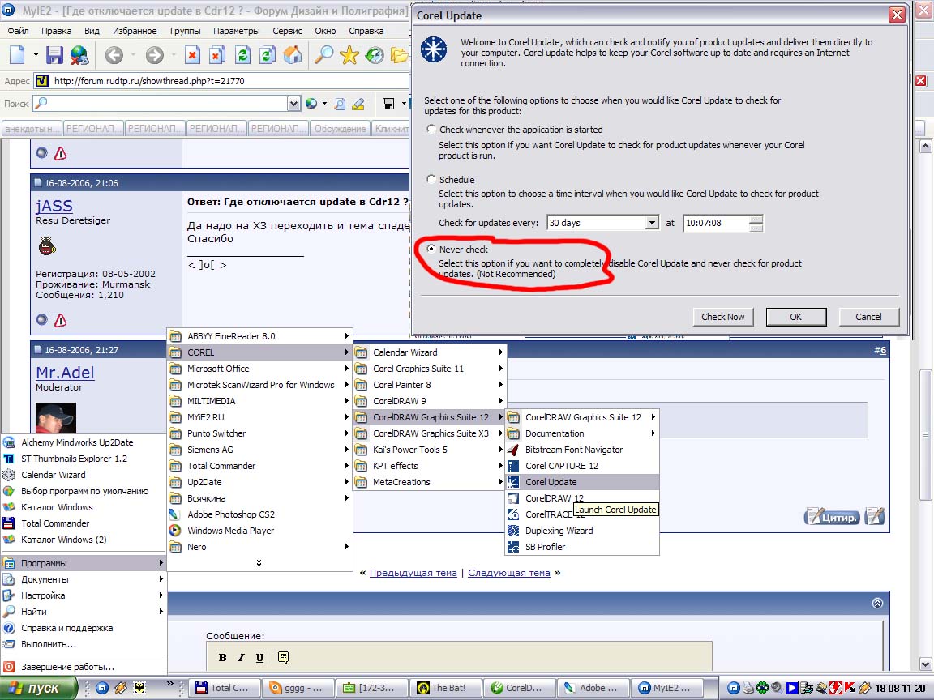934x700 pixels.
Task: Click the page scrollbar down arrow
Action: click(x=925, y=663)
